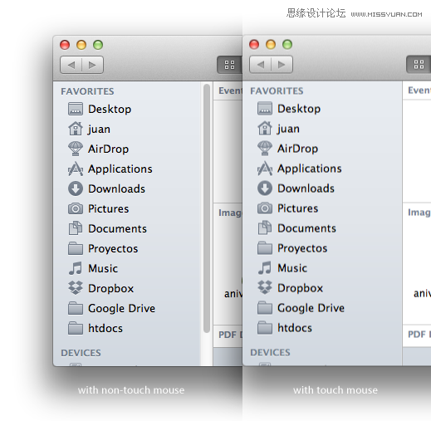
Task: Select juan label in the right window sidebar
Action: [288, 129]
